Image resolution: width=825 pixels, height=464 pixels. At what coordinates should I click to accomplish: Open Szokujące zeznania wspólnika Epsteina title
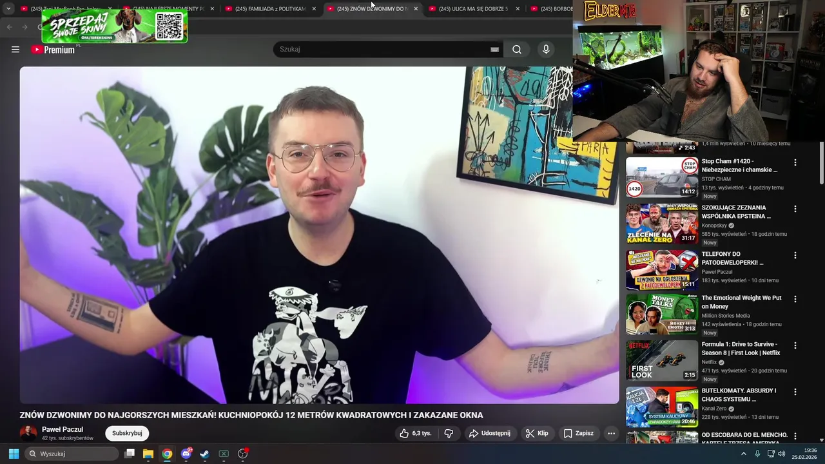[735, 212]
